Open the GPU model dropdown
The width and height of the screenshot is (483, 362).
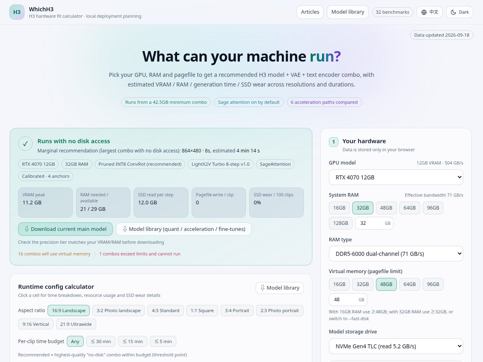tap(396, 177)
